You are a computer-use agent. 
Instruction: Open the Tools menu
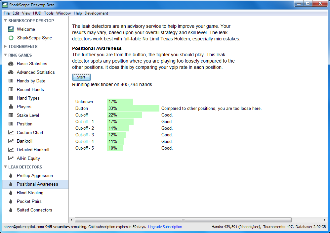49,13
